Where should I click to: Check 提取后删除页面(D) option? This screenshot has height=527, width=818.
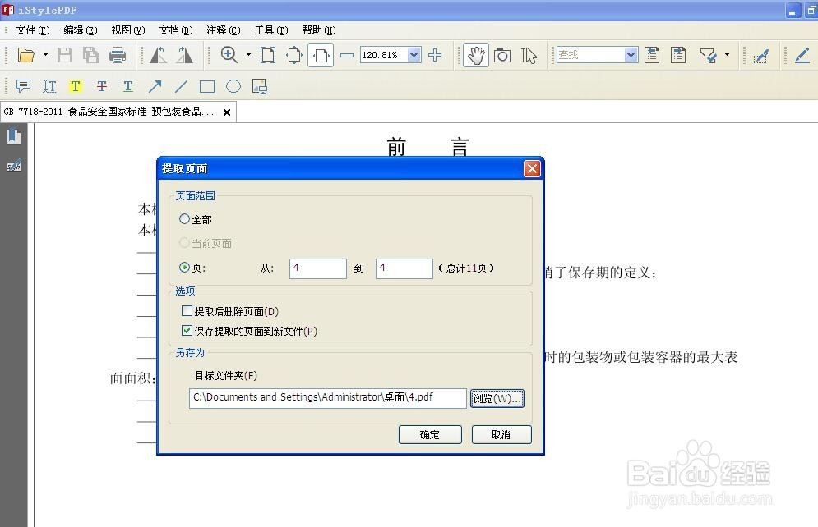[187, 311]
